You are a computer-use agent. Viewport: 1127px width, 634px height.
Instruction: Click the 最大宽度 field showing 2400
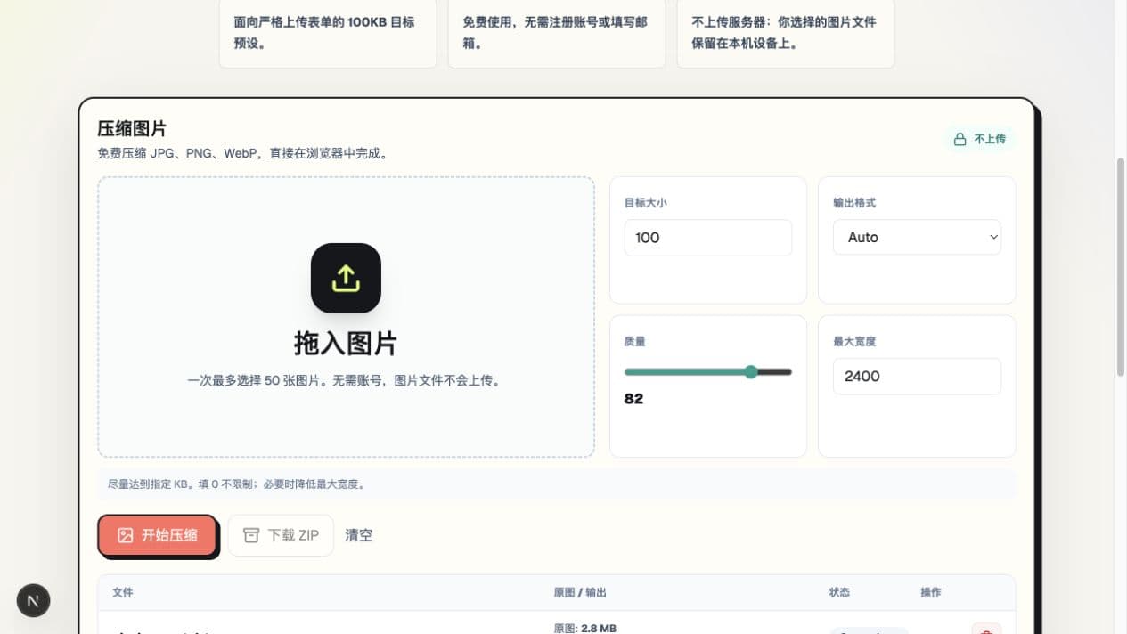point(917,376)
